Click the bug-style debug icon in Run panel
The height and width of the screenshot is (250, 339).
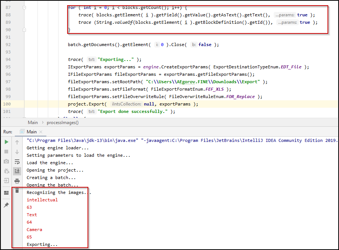(6, 171)
